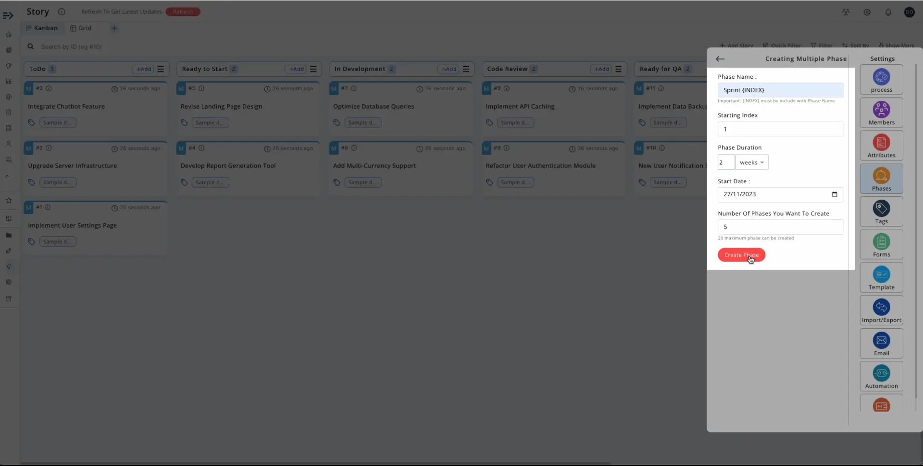Switch to the Kanban tab

42,28
